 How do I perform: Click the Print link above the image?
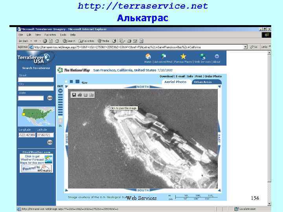click(198, 76)
